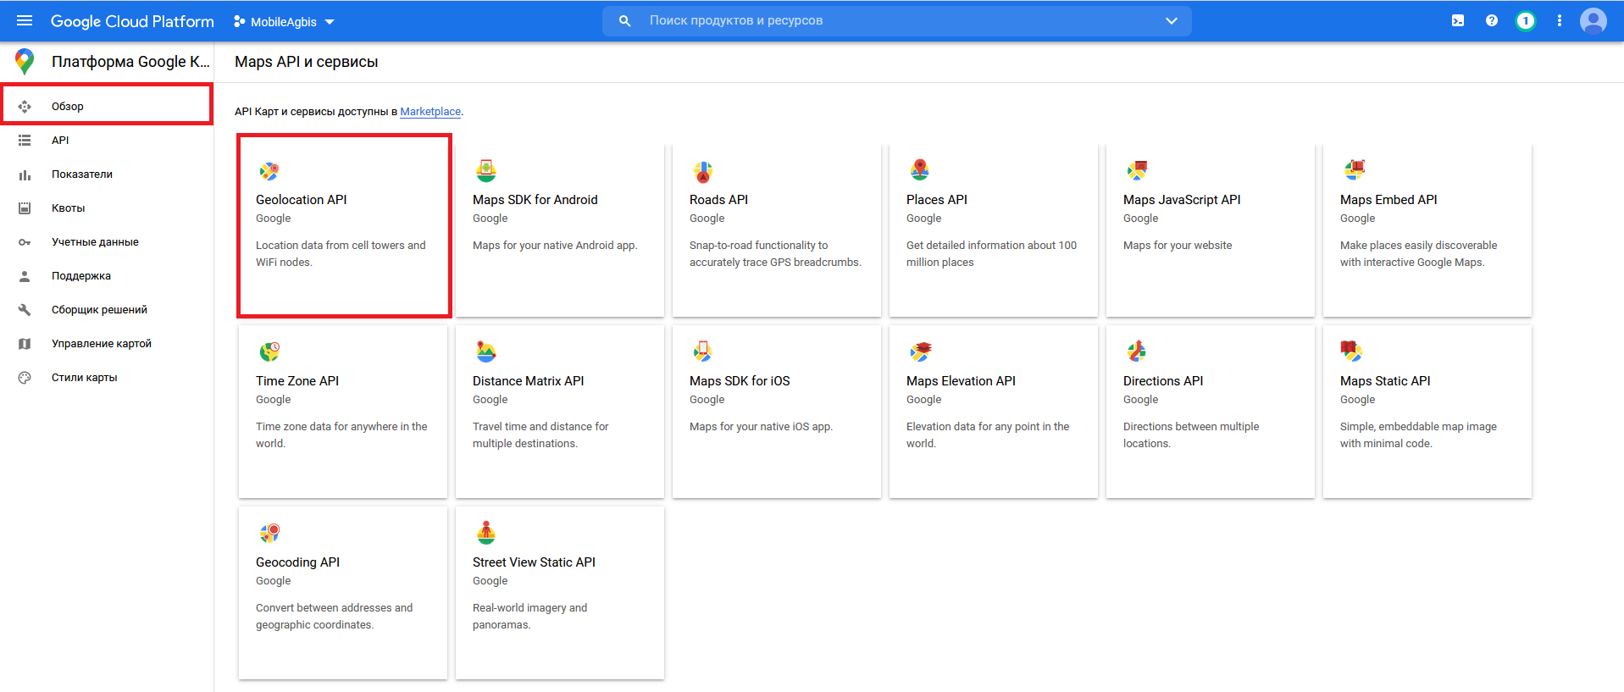Open the Geolocation API card title
Viewport: 1624px width, 692px height.
(x=302, y=200)
